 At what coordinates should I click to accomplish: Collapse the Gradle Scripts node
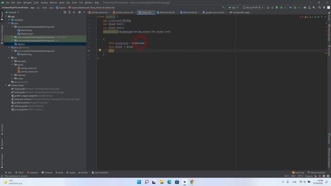click(6, 85)
